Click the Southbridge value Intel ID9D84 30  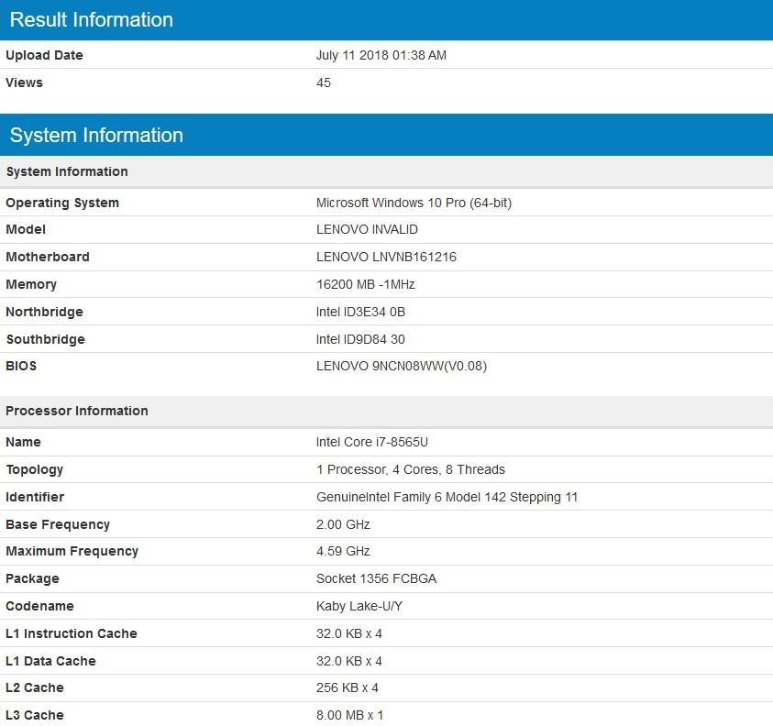pos(362,339)
